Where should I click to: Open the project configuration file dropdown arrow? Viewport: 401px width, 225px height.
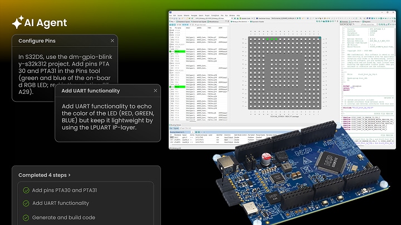[232, 18]
